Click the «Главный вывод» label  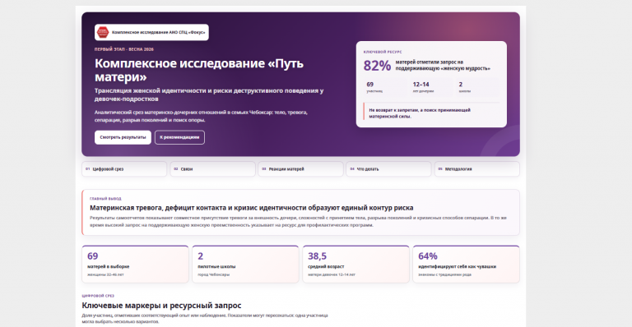click(105, 199)
